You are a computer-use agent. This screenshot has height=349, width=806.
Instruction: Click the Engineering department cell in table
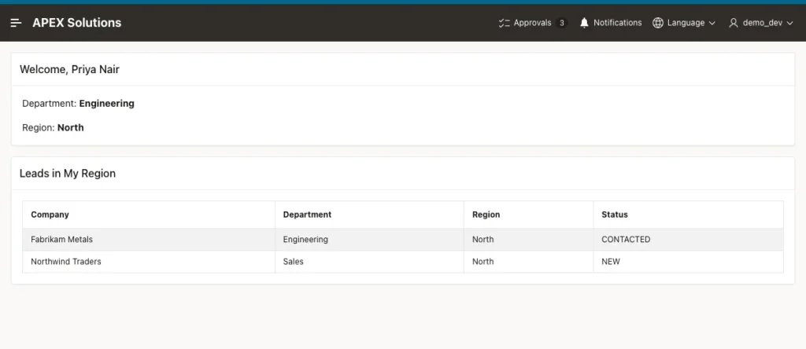pyautogui.click(x=370, y=240)
